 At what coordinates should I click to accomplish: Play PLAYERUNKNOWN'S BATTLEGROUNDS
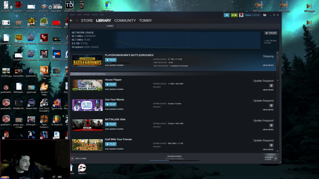(x=111, y=60)
